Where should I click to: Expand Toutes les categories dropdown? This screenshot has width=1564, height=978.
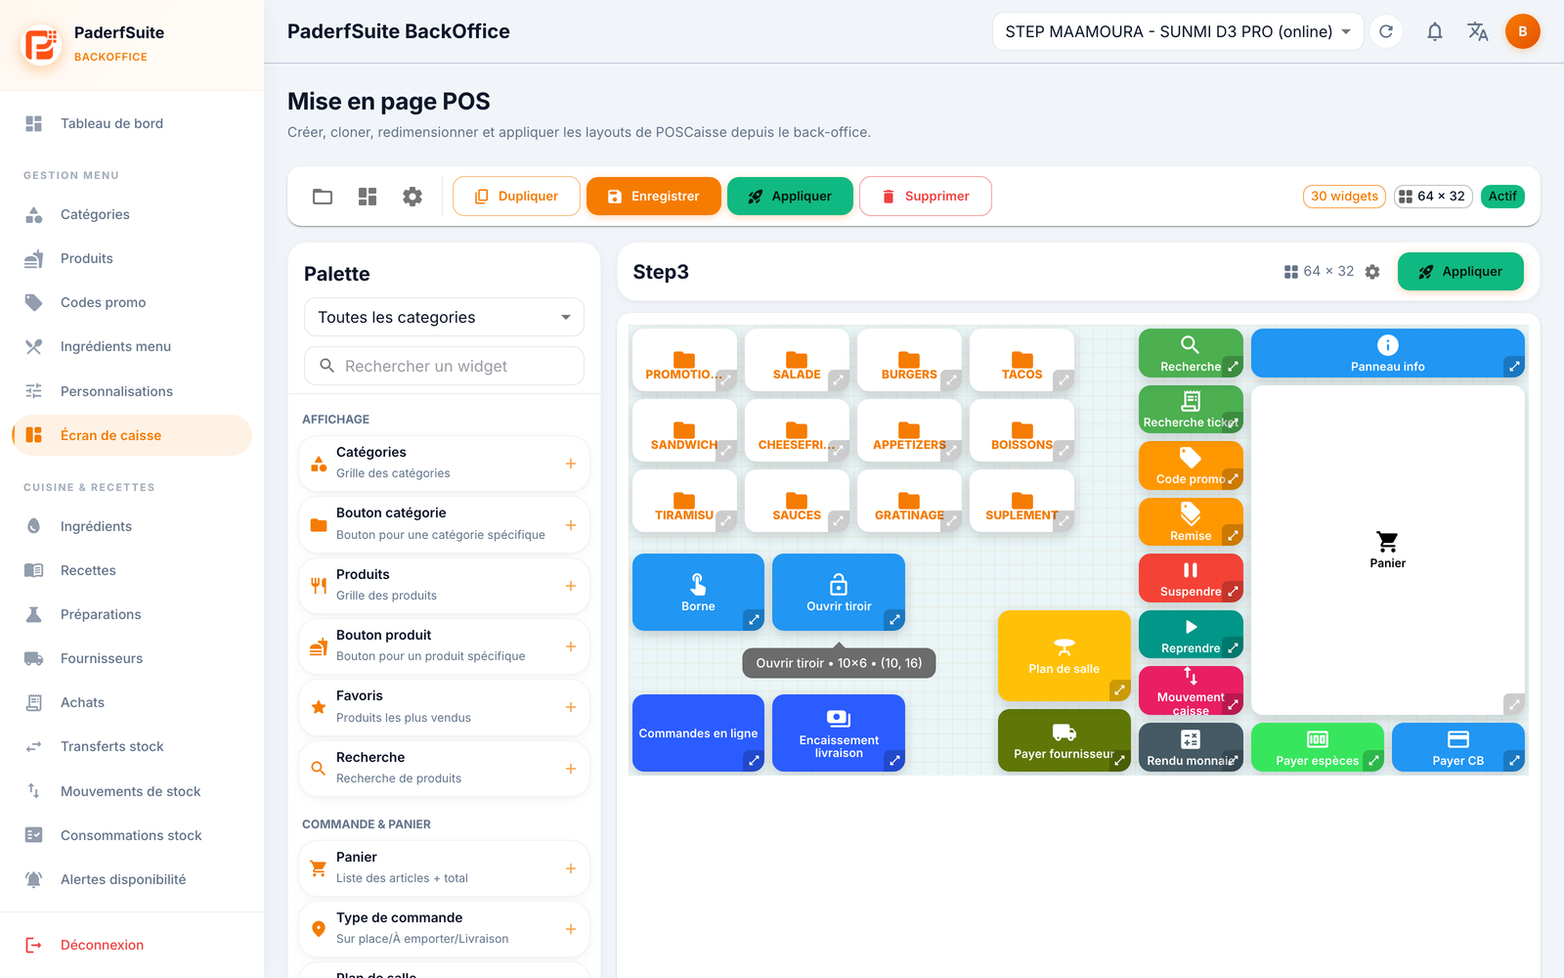tap(444, 317)
